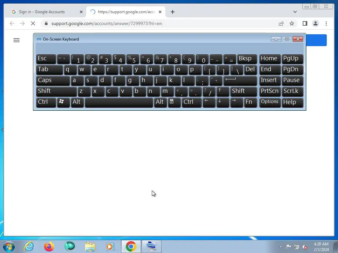The image size is (338, 253).
Task: Toggle the right Ctrl key
Action: 192,102
